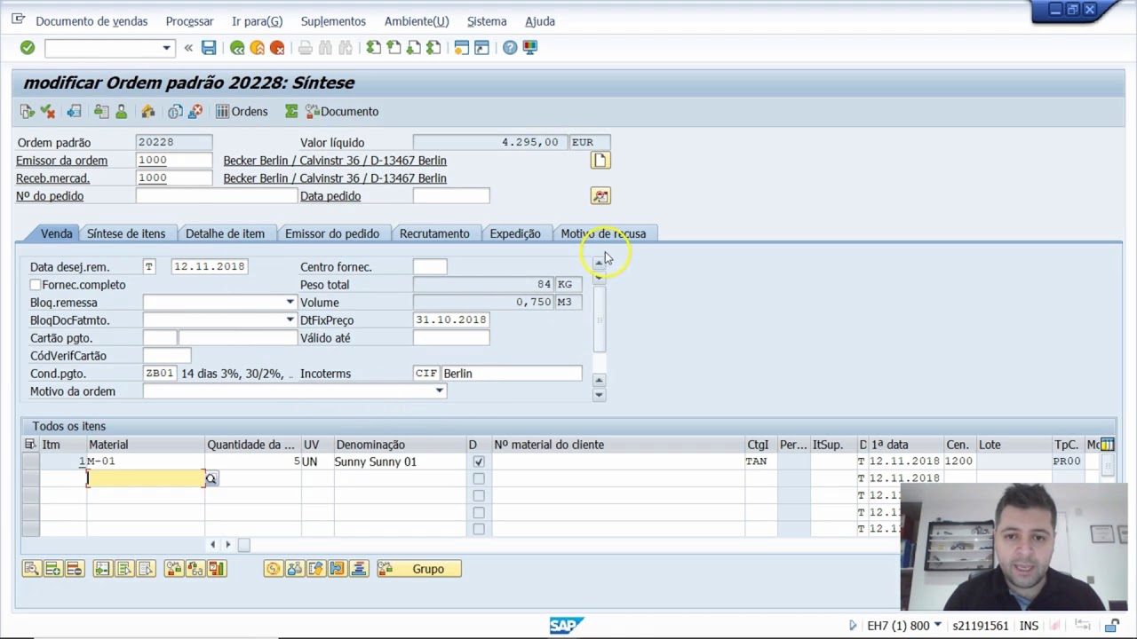Screen dimensions: 1137x639
Task: Click the Emissor da ordem label link
Action: (x=61, y=161)
